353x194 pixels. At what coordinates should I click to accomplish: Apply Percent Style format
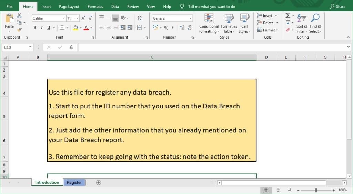pyautogui.click(x=166, y=28)
